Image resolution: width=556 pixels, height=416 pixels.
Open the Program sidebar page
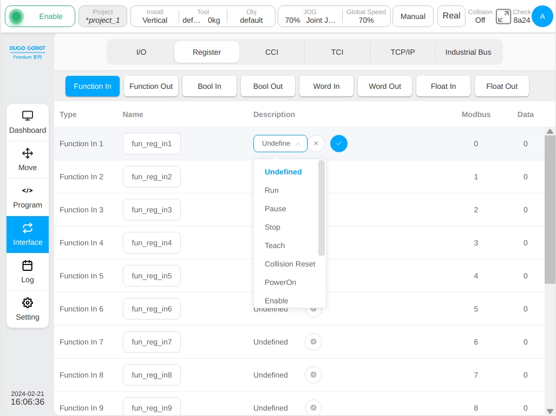point(27,197)
